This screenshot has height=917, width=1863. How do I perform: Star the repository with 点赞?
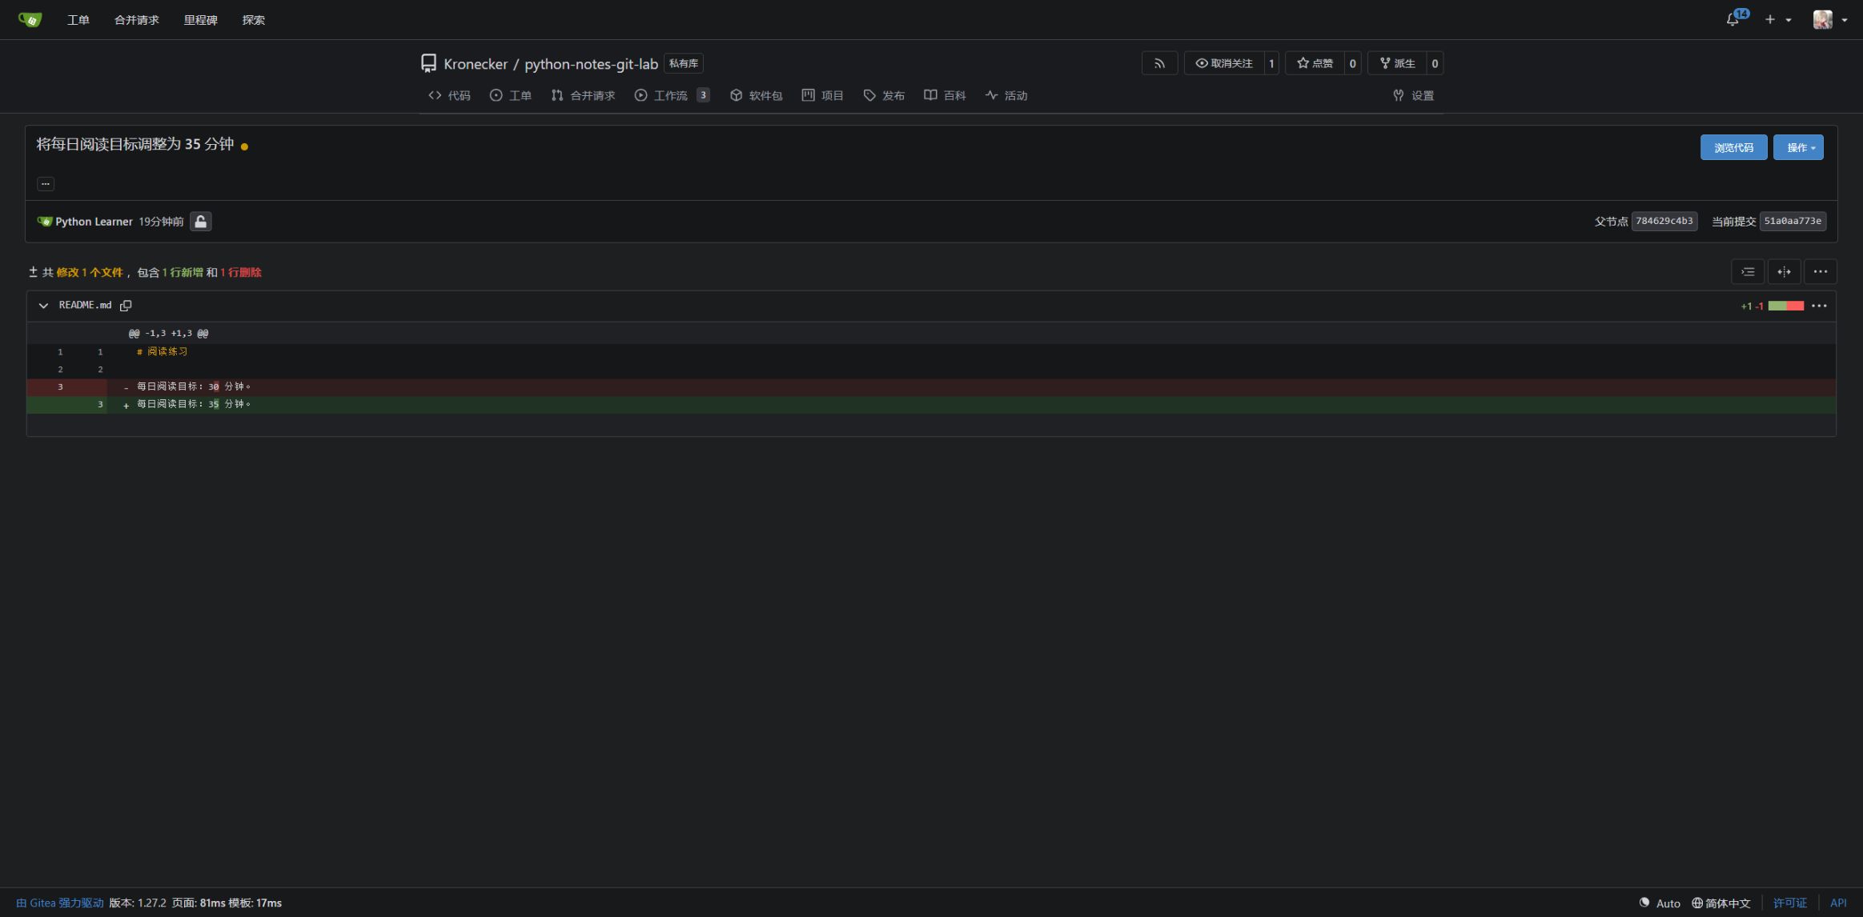(x=1315, y=63)
